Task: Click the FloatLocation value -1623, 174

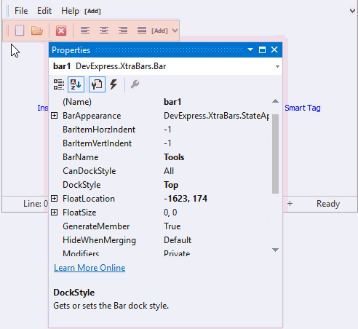Action: 186,199
